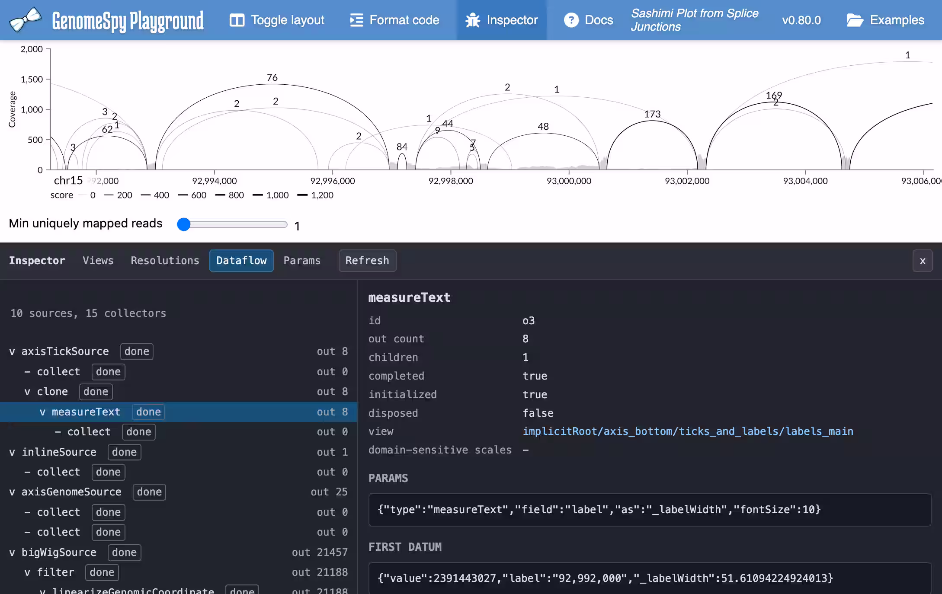The height and width of the screenshot is (594, 942).
Task: Click the Format code indent icon
Action: [x=356, y=20]
